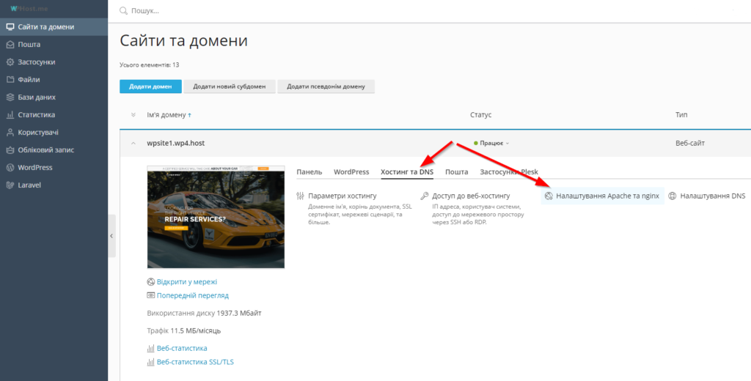751x381 pixels.
Task: Click the Доступ до веб-хостингу key icon
Action: 424,196
